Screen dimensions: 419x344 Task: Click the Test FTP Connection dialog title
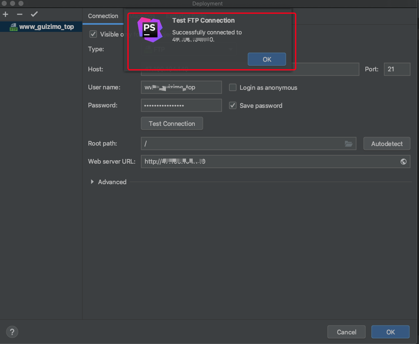coord(203,21)
